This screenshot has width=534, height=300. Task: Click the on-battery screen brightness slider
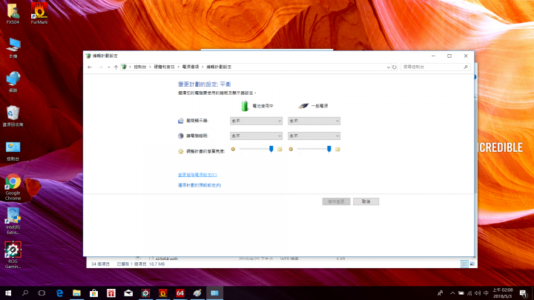pos(256,149)
